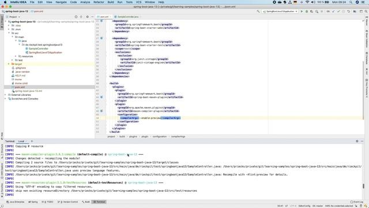Select the pom.xml editor tab

coord(104,17)
